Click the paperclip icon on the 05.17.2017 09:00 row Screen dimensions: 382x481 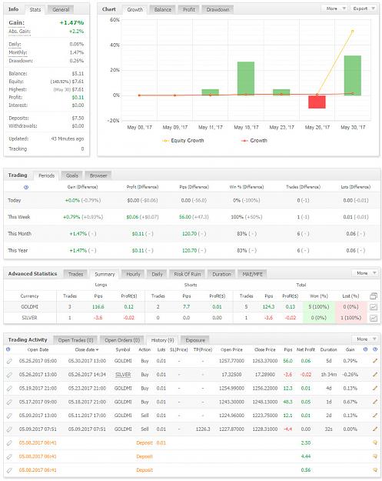9,403
